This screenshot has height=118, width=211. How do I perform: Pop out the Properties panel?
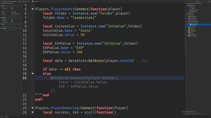[x=19, y=1]
